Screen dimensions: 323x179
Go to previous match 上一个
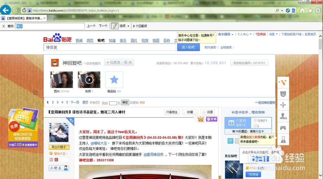91,26
